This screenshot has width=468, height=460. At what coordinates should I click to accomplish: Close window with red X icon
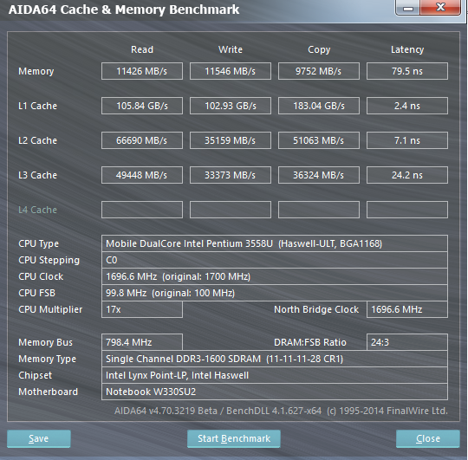pos(440,7)
